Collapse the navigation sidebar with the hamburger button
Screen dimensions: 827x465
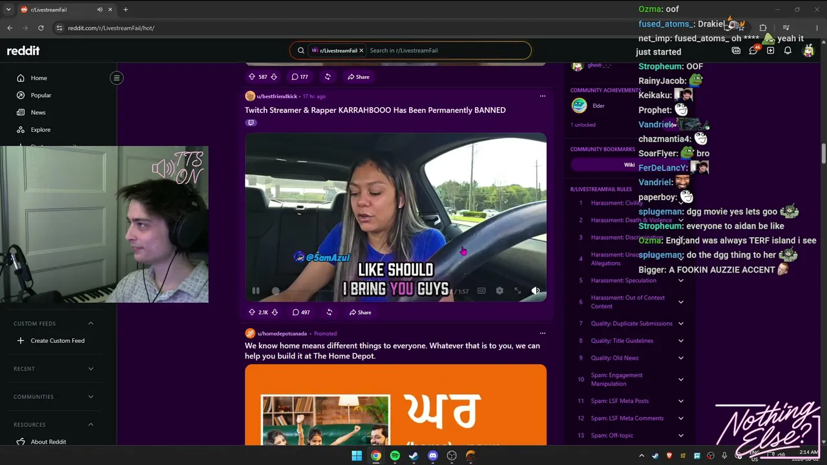click(116, 78)
